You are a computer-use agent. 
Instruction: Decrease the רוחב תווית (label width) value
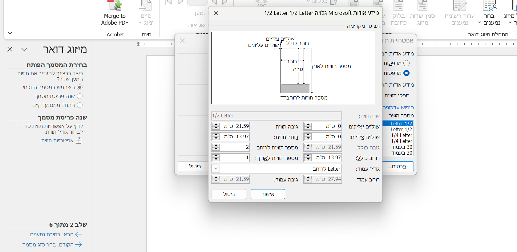click(216, 138)
